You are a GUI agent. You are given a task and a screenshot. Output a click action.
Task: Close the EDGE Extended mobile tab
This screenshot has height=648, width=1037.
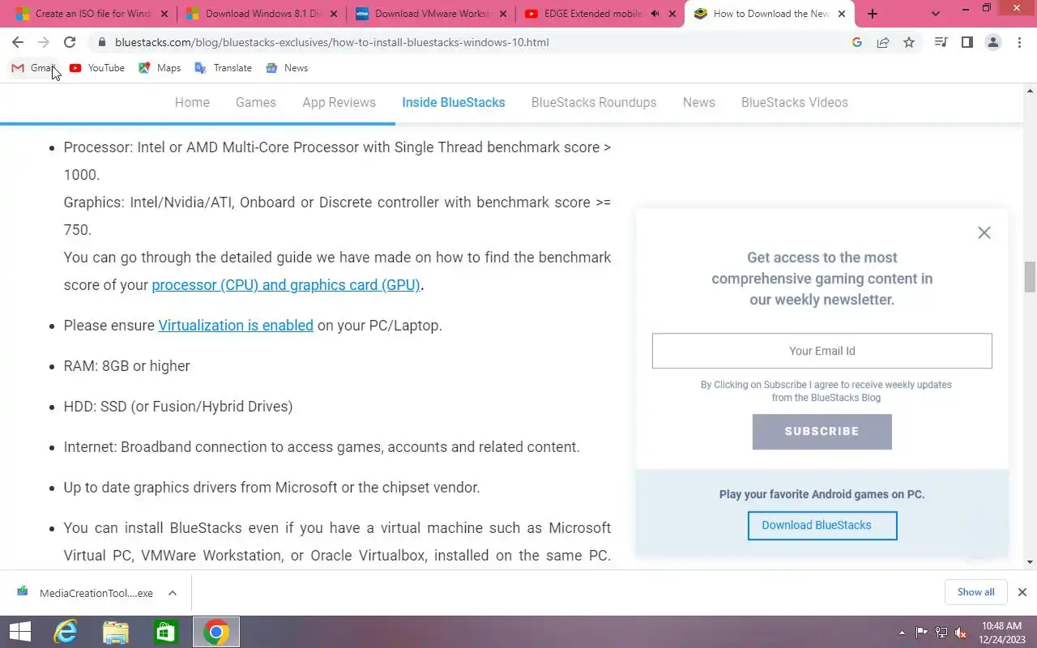pyautogui.click(x=672, y=14)
